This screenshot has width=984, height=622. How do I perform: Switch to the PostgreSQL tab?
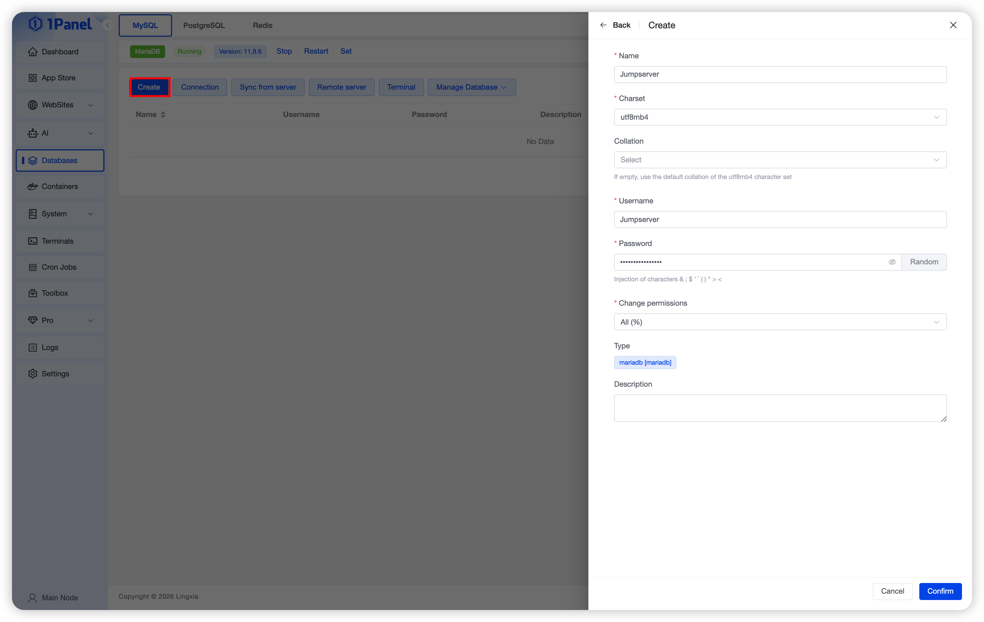[204, 25]
